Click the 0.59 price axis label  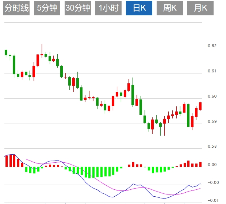coord(212,122)
